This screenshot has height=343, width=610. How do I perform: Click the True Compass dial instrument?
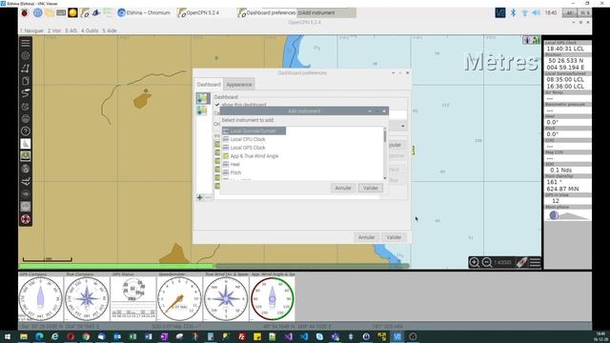[87, 298]
